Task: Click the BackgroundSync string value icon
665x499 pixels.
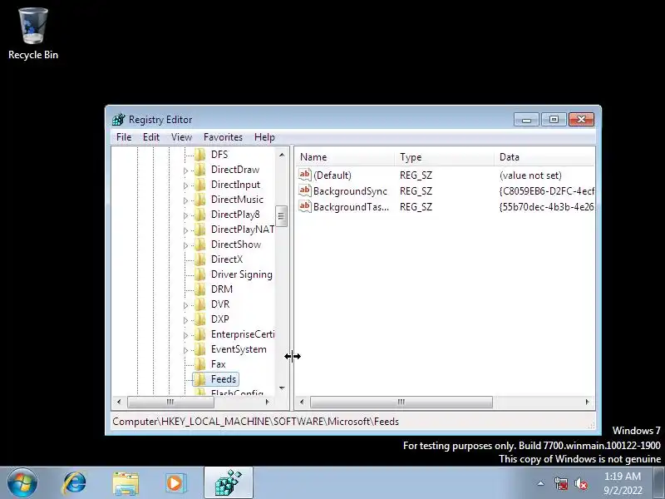Action: tap(304, 190)
